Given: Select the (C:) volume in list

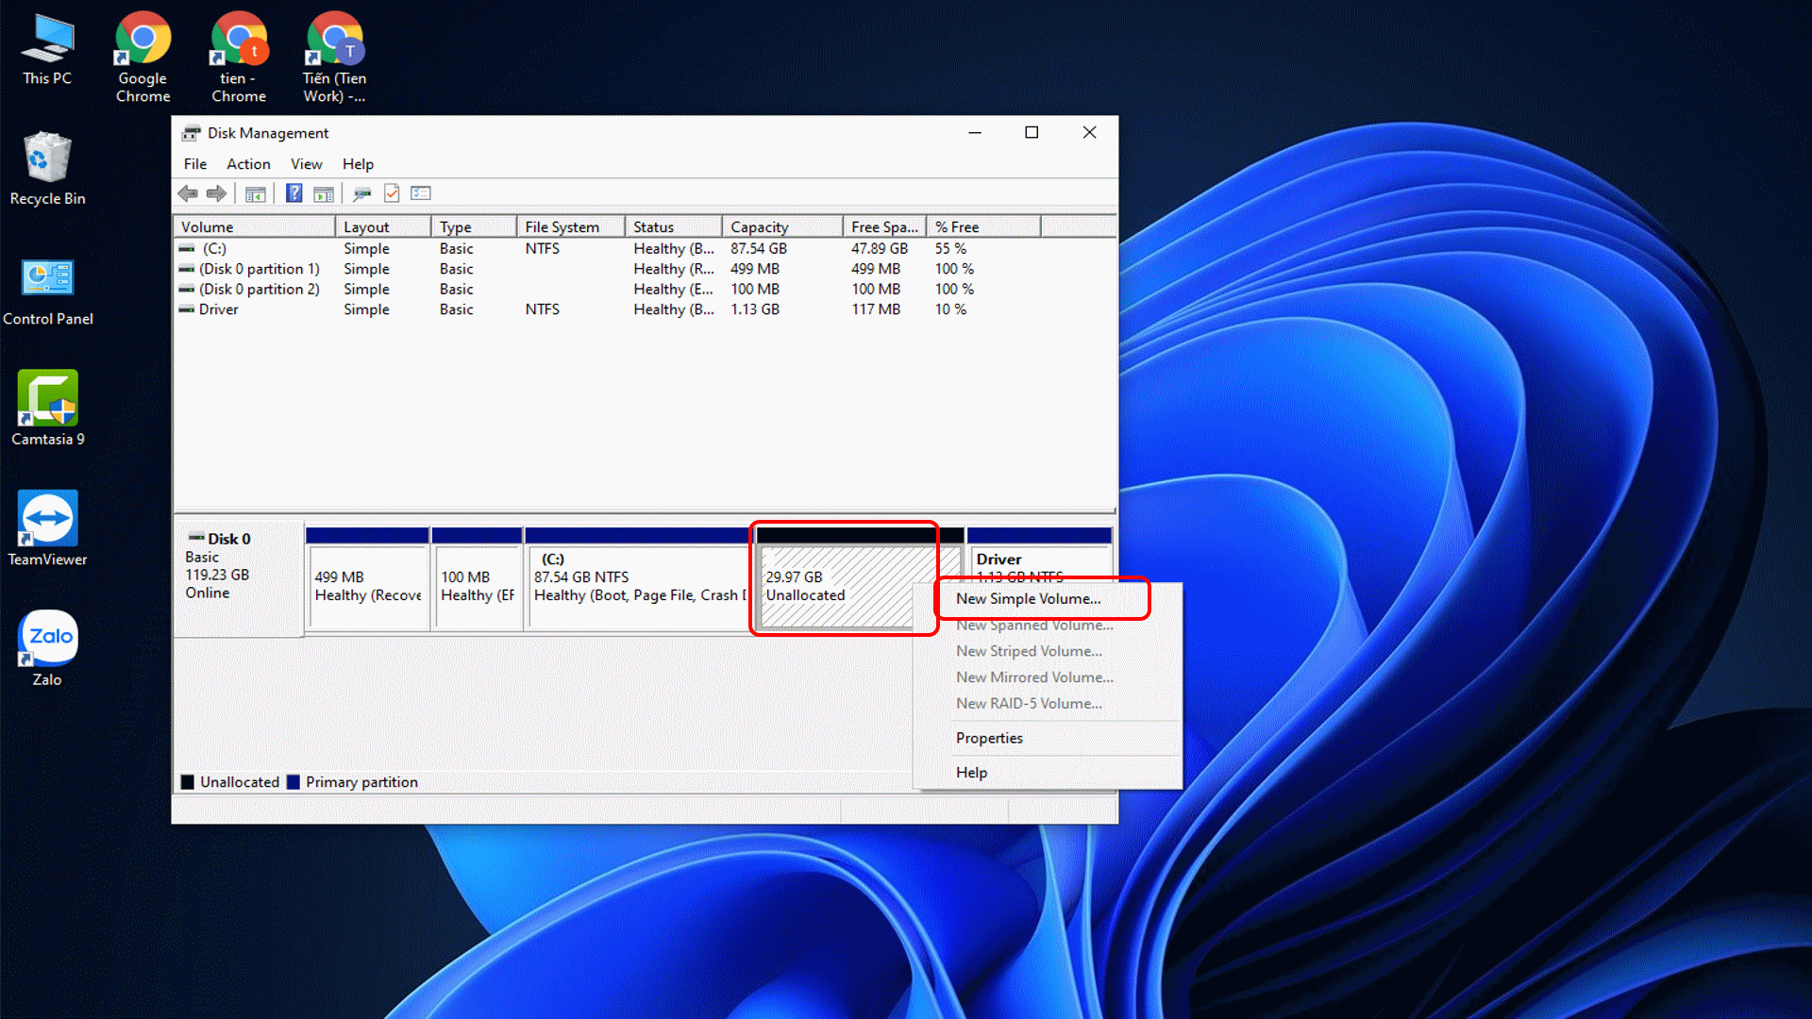Looking at the screenshot, I should point(214,249).
